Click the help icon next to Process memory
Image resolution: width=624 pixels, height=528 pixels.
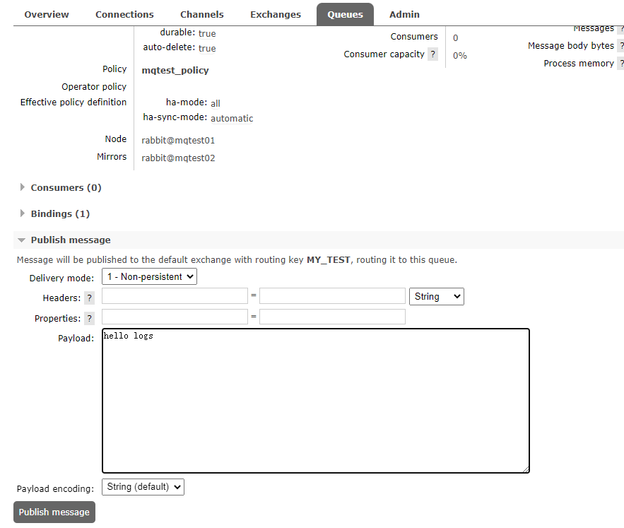[x=620, y=64]
